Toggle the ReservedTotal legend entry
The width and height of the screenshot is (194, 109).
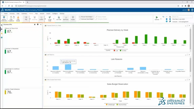pyautogui.click(x=121, y=105)
